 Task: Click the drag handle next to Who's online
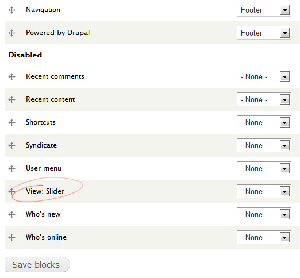tap(11, 237)
